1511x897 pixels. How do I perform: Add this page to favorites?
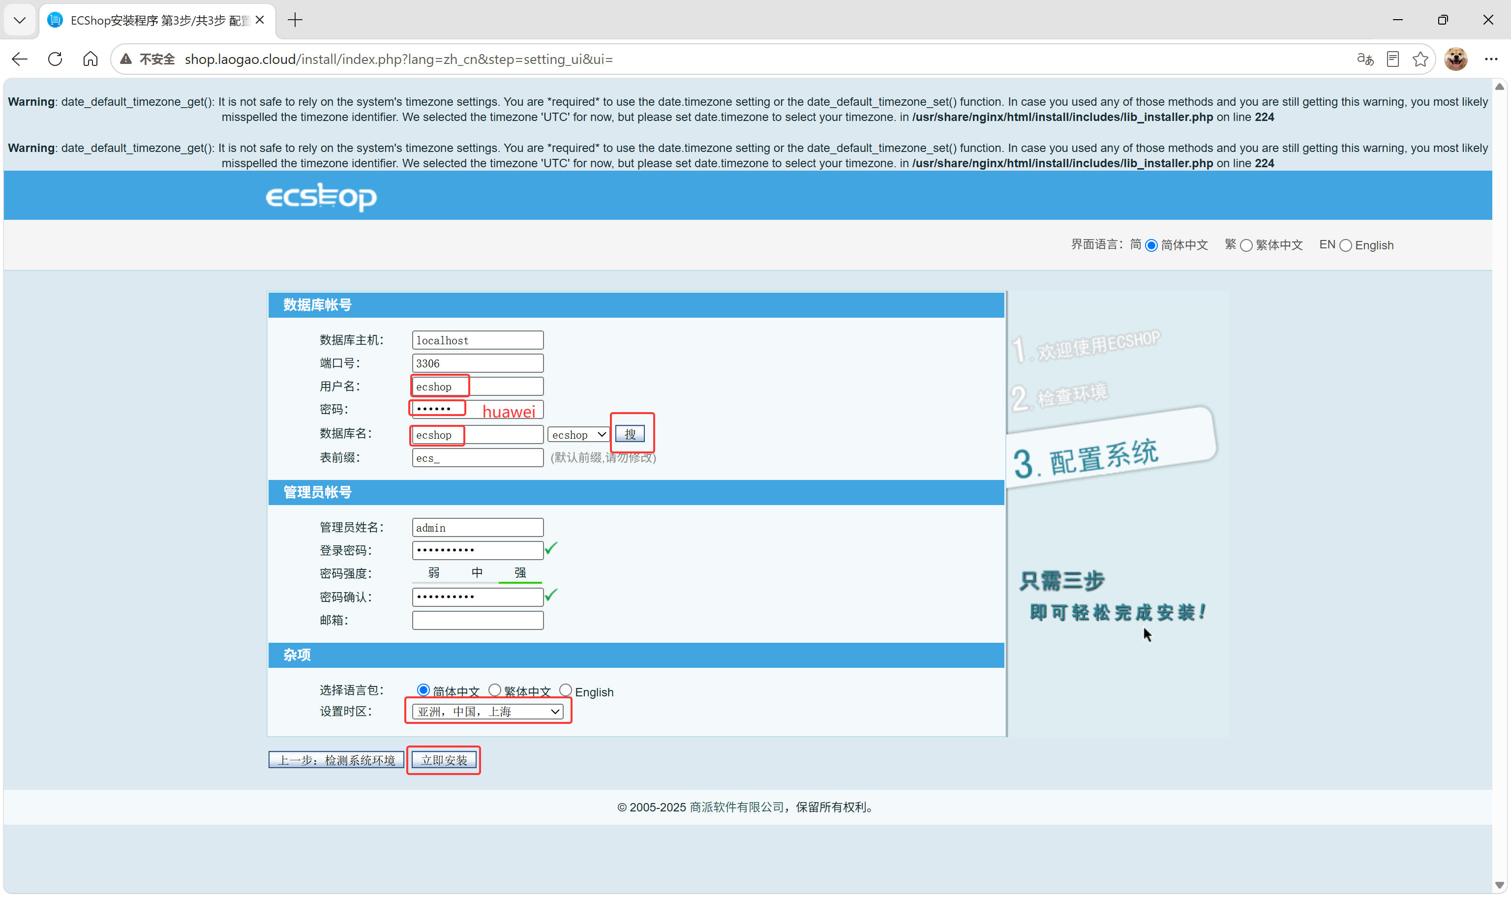point(1420,59)
